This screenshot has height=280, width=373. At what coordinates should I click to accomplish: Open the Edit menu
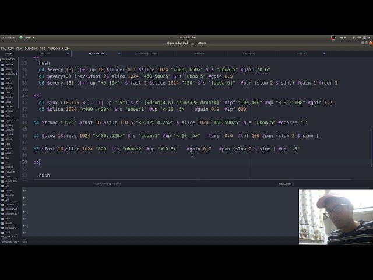click(10, 48)
